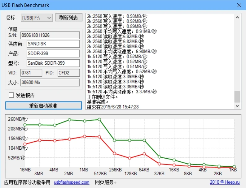
Task: Click the 型号 model field SanDisk SDDR-399
Action: (x=53, y=63)
